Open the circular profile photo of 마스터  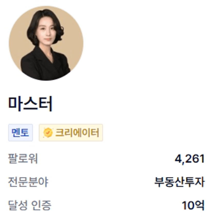46,43
